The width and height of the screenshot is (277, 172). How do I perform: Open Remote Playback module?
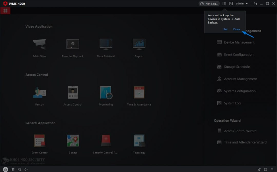pos(73,44)
